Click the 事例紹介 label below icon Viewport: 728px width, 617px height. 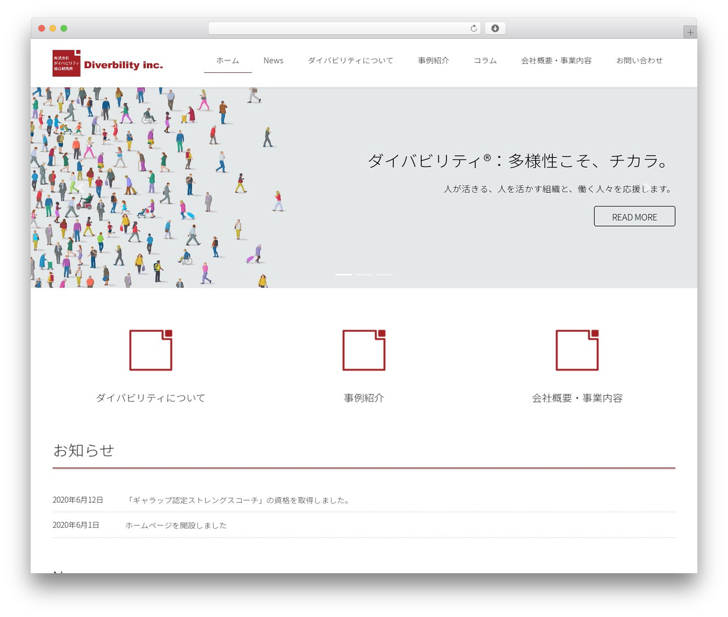(x=364, y=398)
